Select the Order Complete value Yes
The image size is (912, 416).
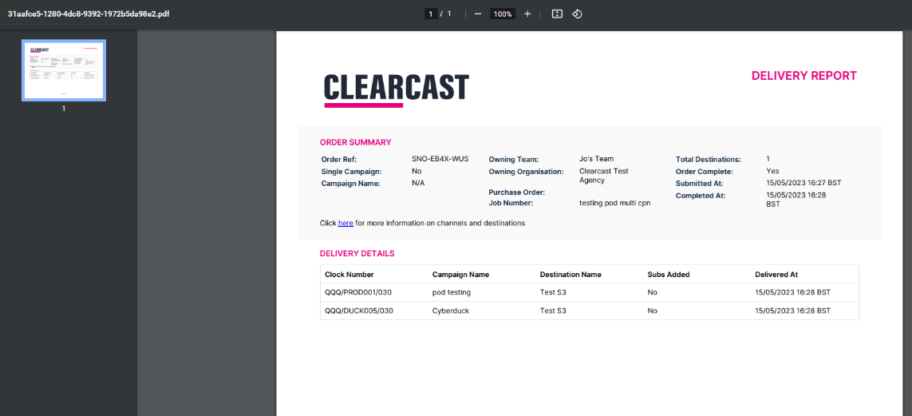[x=773, y=171]
